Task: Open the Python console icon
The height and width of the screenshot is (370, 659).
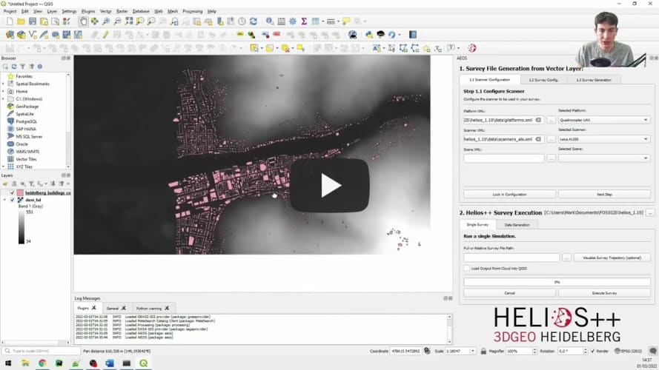Action: [x=369, y=35]
